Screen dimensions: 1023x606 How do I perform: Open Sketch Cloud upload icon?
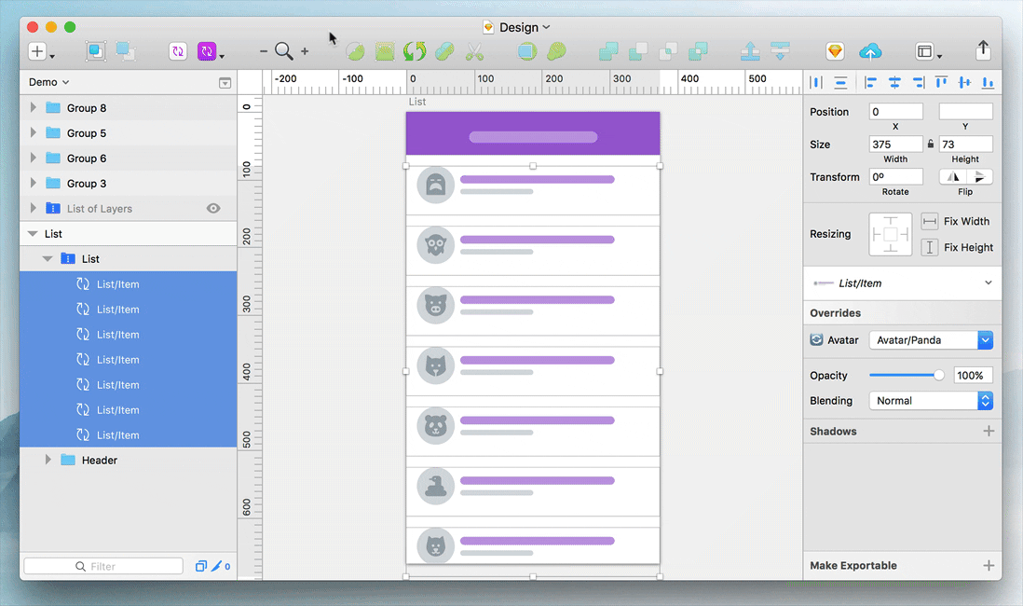tap(870, 52)
